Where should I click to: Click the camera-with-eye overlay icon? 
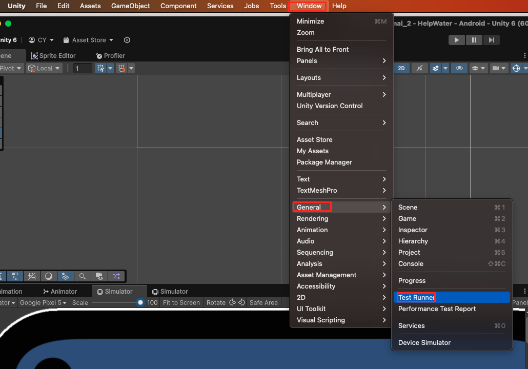tap(99, 276)
